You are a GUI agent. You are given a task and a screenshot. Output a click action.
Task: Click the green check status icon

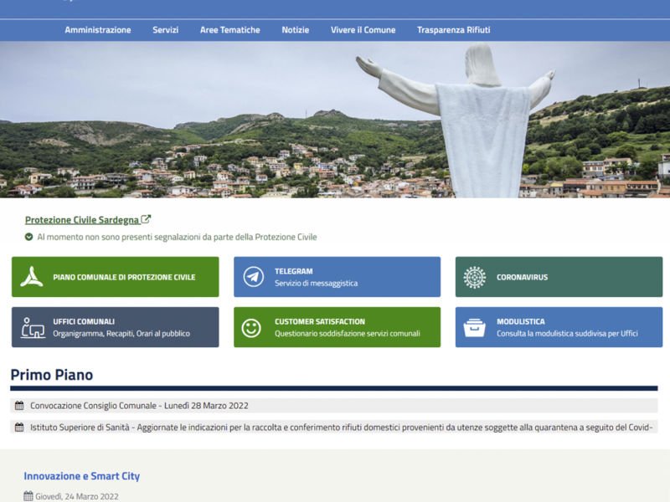point(28,237)
